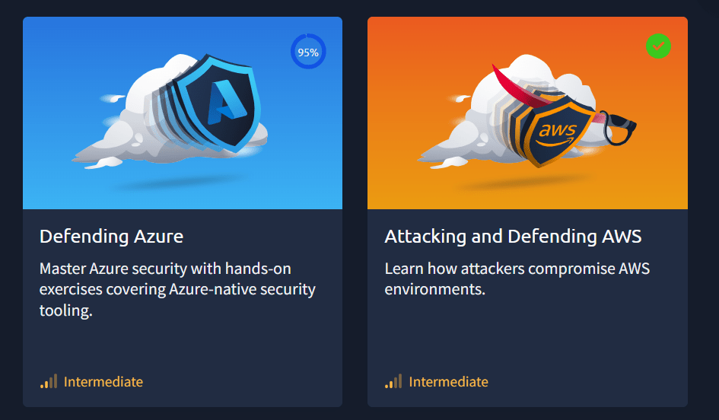
Task: Click the difficulty bars icon under the AWS card
Action: [x=393, y=381]
